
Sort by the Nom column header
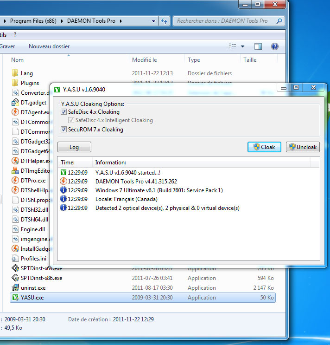coord(17,60)
